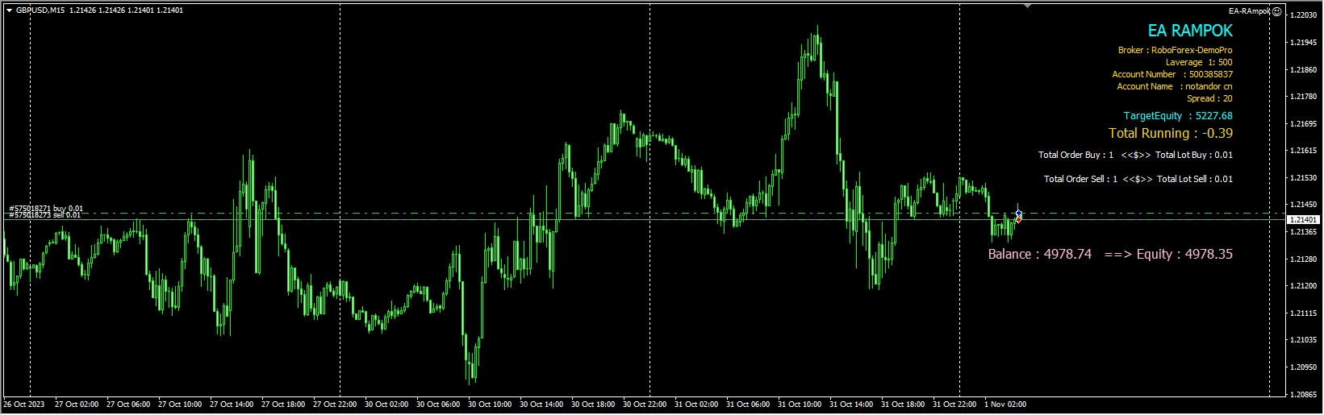
Task: Click the Account Number : 500385837 label
Action: pos(1172,74)
